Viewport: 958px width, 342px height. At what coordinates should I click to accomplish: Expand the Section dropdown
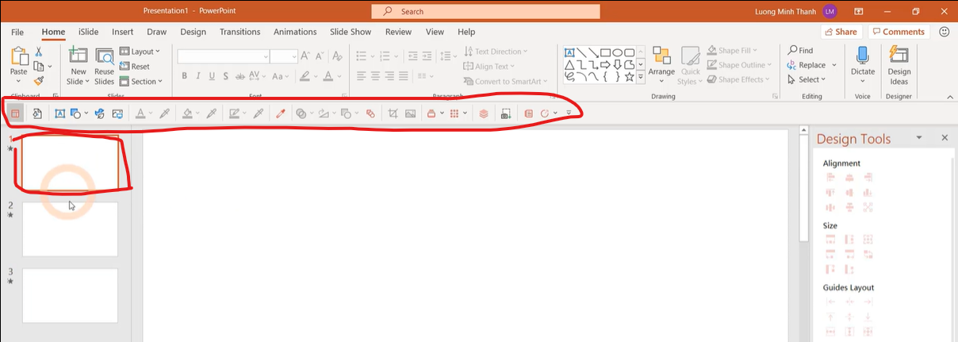[x=140, y=81]
